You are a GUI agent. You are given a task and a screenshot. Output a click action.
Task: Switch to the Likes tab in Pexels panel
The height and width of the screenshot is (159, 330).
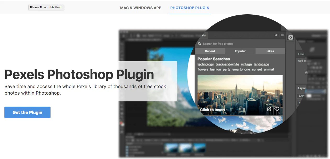coord(270,51)
